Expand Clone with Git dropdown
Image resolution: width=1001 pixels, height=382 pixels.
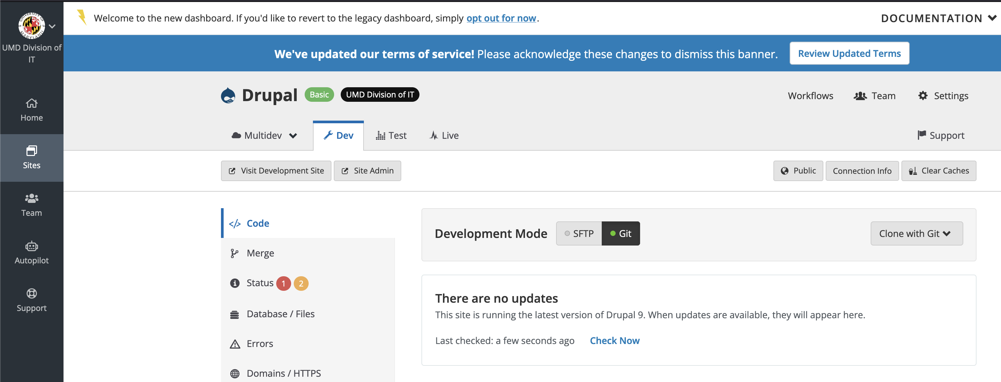(x=916, y=233)
